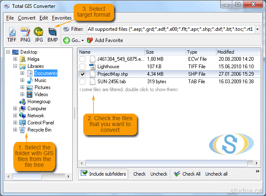The height and width of the screenshot is (196, 266).
Task: Open the Favorites menu
Action: point(62,18)
